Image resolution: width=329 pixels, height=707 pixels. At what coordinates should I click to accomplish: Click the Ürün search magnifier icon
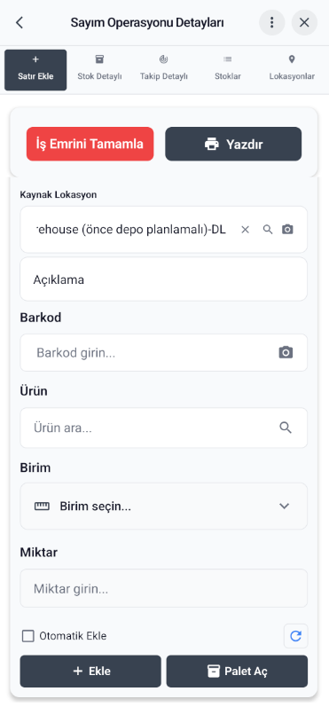click(x=286, y=428)
